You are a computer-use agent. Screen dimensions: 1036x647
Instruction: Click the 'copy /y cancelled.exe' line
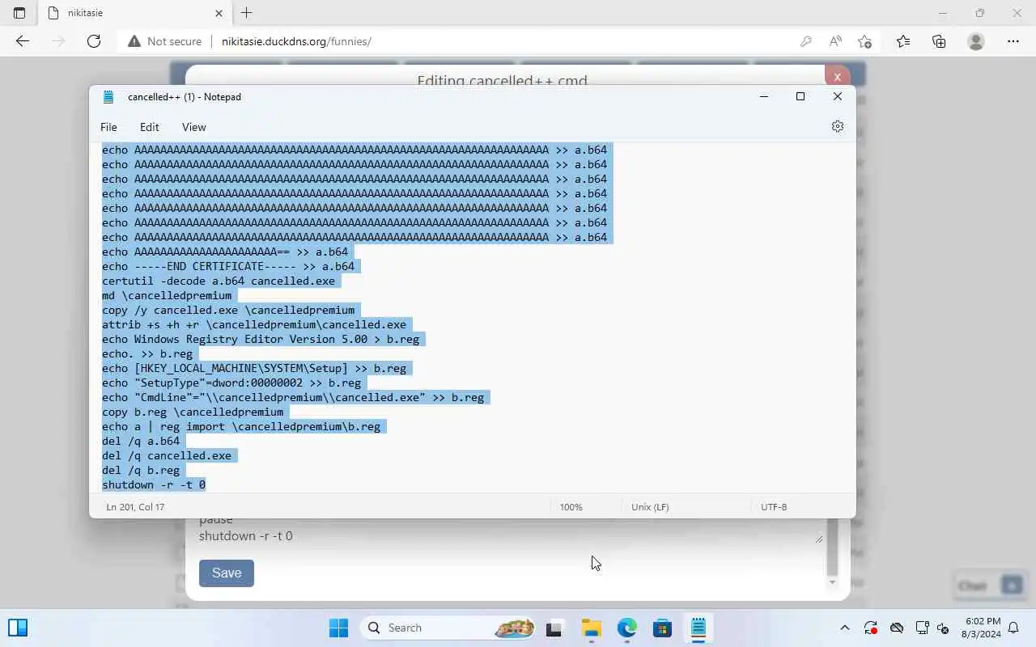click(228, 310)
